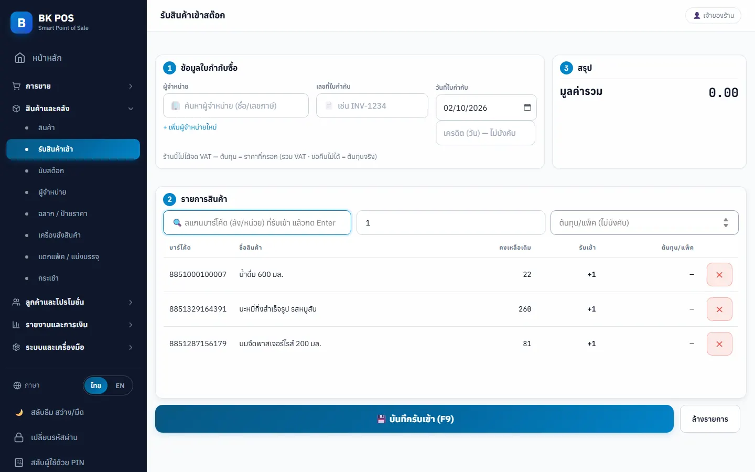
Task: Remove the บะหมี่กึ่งสำเร็จรูป รสหมูสับ row
Action: pos(719,309)
